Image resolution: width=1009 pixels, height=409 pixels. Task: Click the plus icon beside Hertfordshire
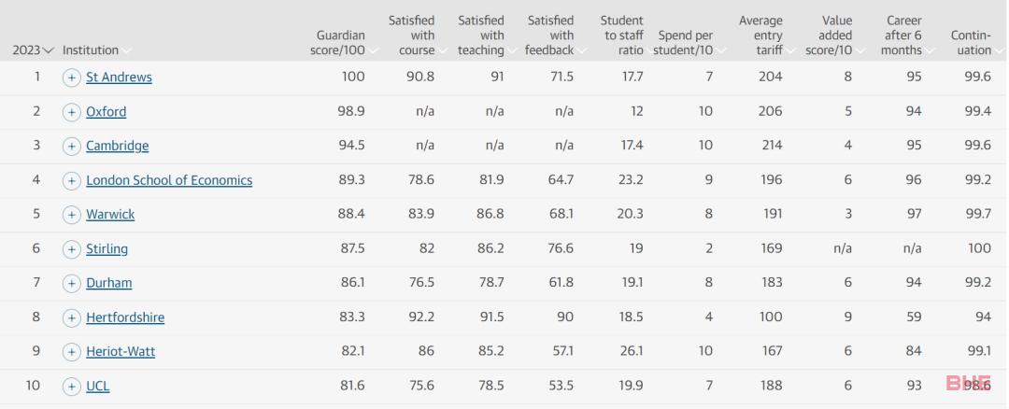click(71, 317)
